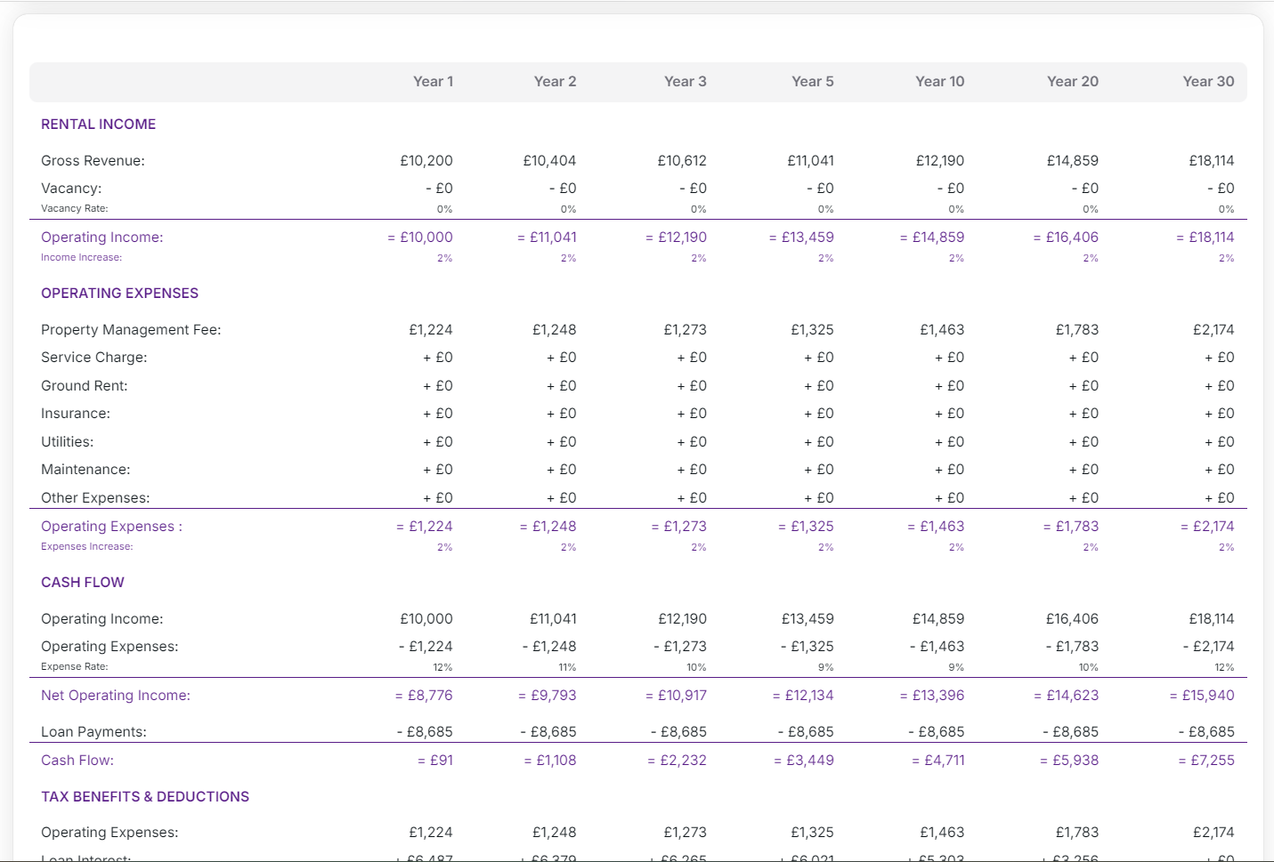Select Cash Flow = £4,711 for Year 10

click(x=937, y=761)
